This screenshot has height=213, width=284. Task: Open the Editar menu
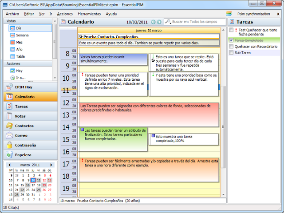pos(29,14)
